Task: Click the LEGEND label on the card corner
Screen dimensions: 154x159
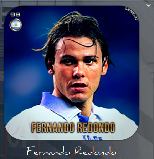Action: point(132,14)
